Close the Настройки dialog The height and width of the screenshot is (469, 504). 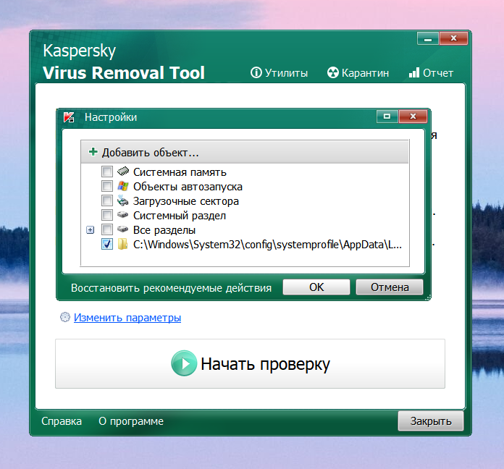413,117
